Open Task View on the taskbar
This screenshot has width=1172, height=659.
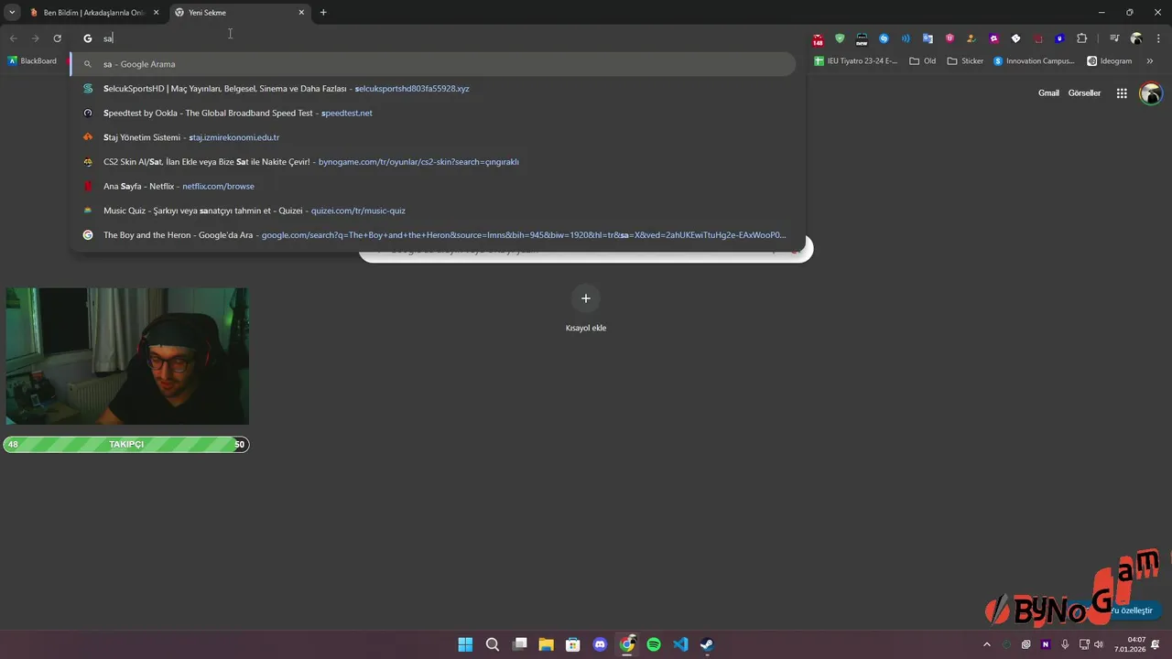coord(519,644)
